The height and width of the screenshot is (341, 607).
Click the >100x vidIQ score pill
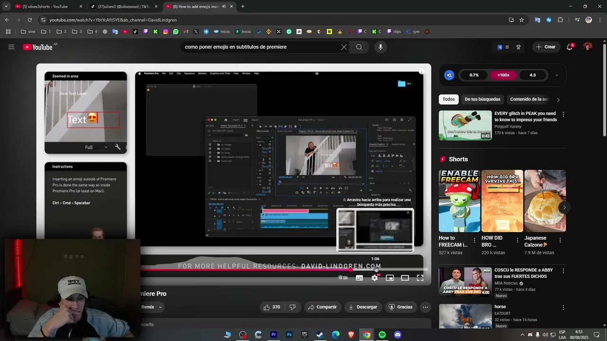pos(503,75)
